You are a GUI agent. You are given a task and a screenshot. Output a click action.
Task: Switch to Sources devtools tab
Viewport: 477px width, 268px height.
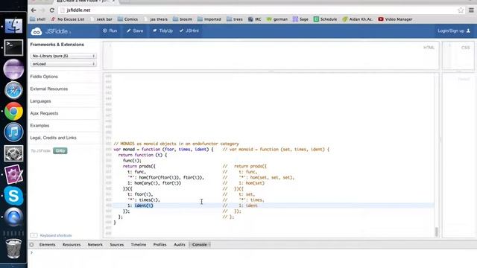click(117, 245)
